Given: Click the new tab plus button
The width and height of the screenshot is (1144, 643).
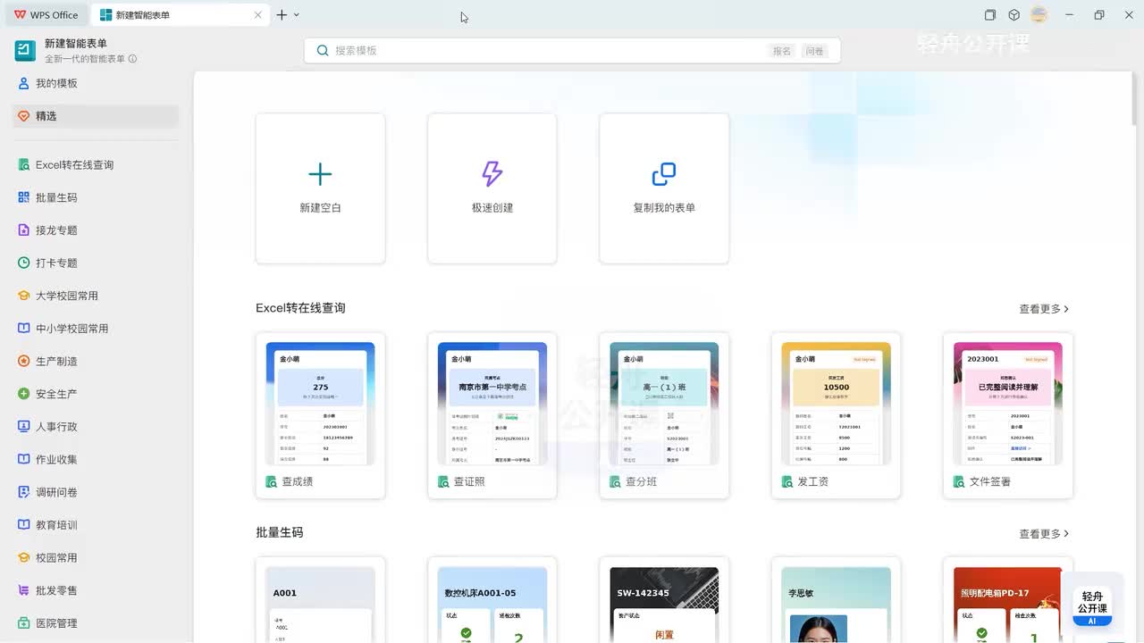Looking at the screenshot, I should (282, 15).
